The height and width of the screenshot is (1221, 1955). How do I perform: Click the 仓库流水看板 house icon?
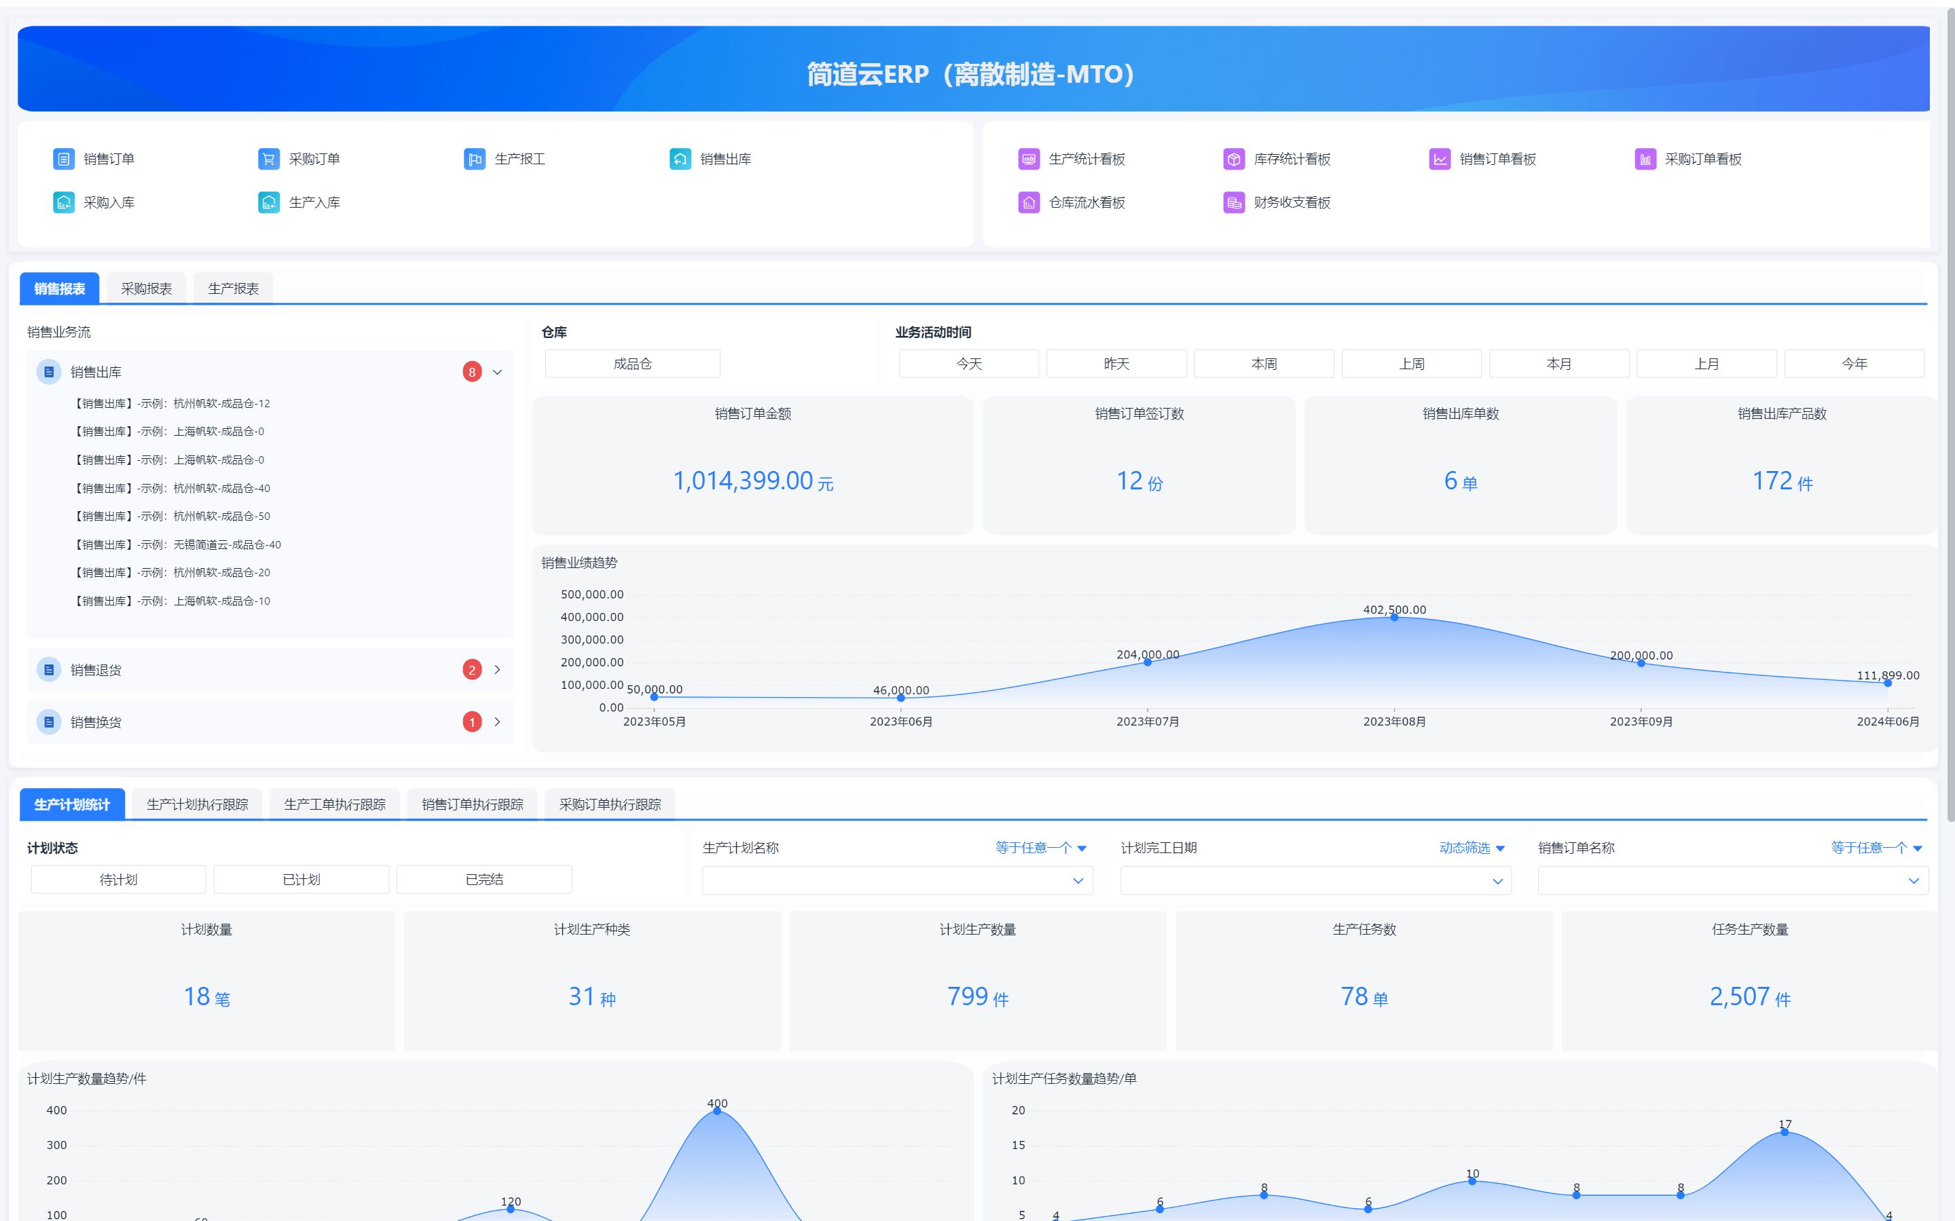click(x=1027, y=203)
